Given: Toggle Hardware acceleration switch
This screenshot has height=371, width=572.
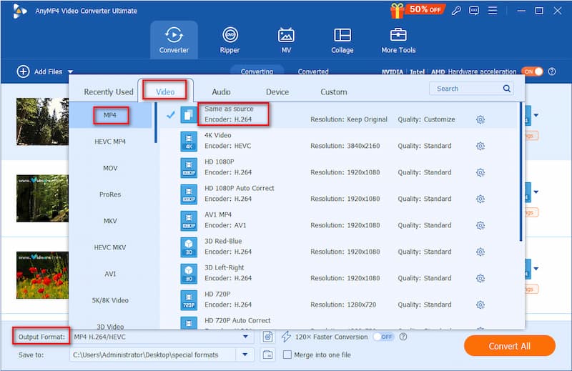Looking at the screenshot, I should pos(532,71).
